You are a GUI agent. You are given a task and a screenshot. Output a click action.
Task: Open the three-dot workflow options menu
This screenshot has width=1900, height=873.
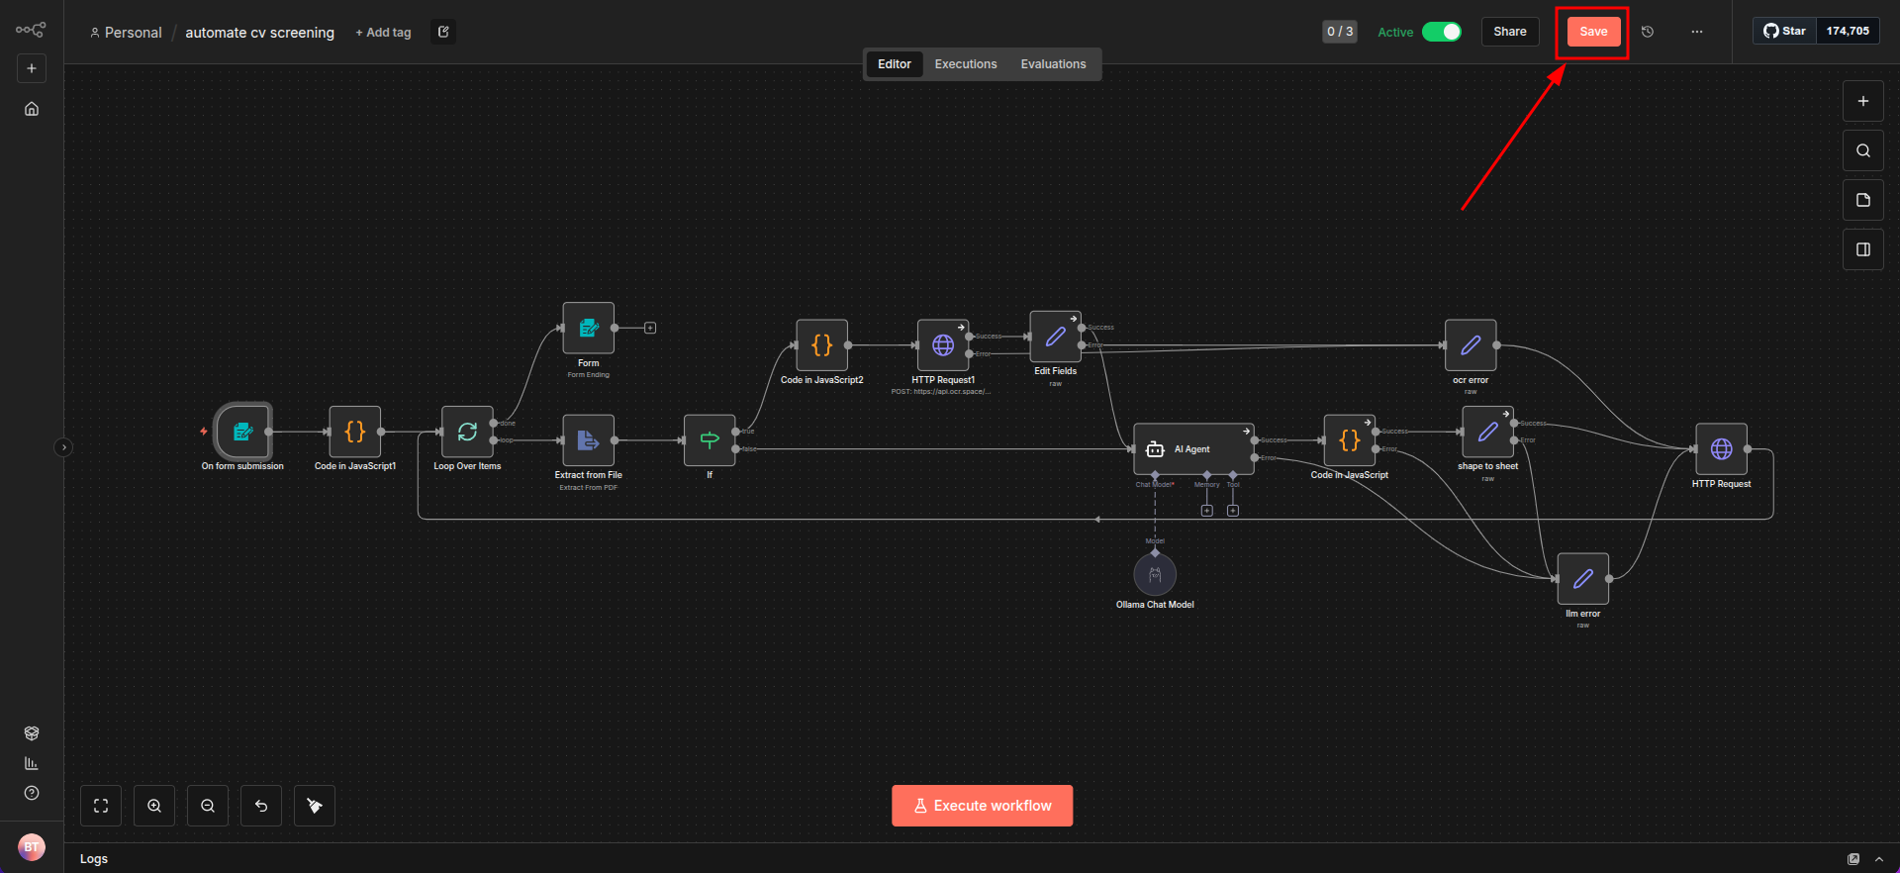pos(1697,32)
